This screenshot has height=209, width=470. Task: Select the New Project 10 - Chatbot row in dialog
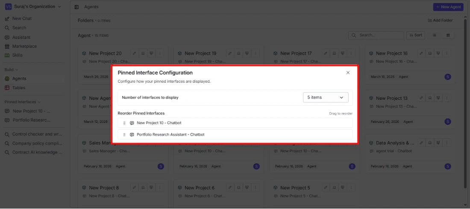[235, 123]
